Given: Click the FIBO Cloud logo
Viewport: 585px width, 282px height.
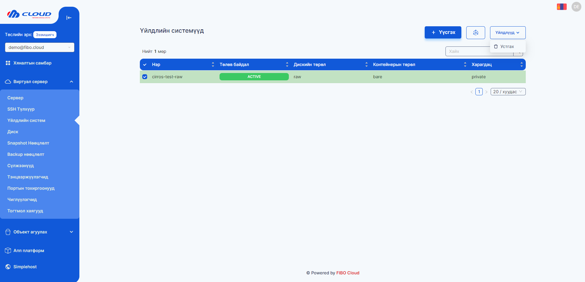Looking at the screenshot, I should click(29, 14).
